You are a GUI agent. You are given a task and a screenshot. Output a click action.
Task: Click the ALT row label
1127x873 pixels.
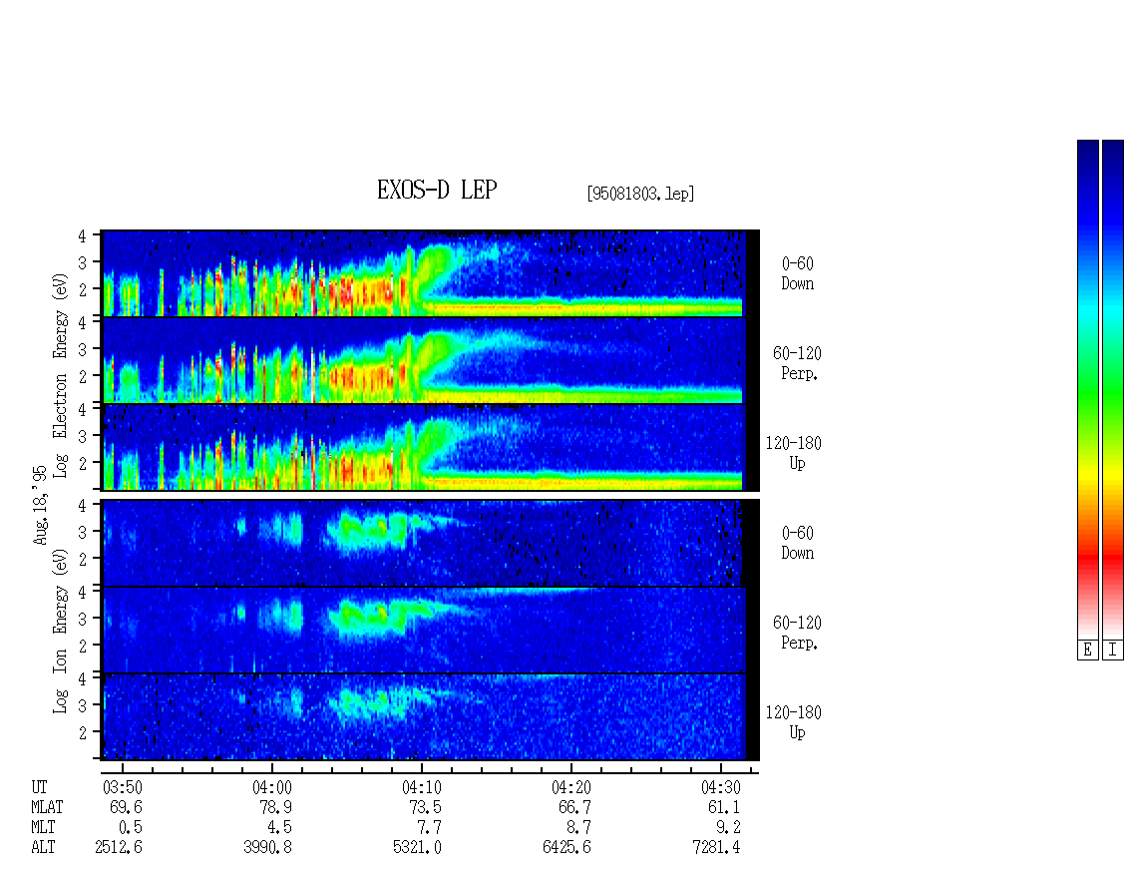pyautogui.click(x=43, y=848)
